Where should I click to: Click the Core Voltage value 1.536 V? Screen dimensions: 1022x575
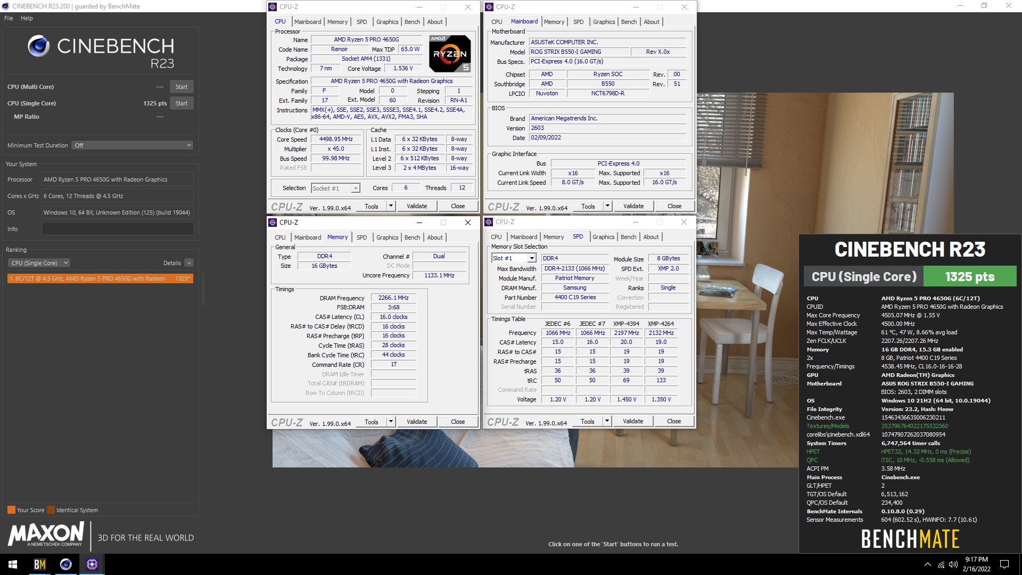click(403, 68)
